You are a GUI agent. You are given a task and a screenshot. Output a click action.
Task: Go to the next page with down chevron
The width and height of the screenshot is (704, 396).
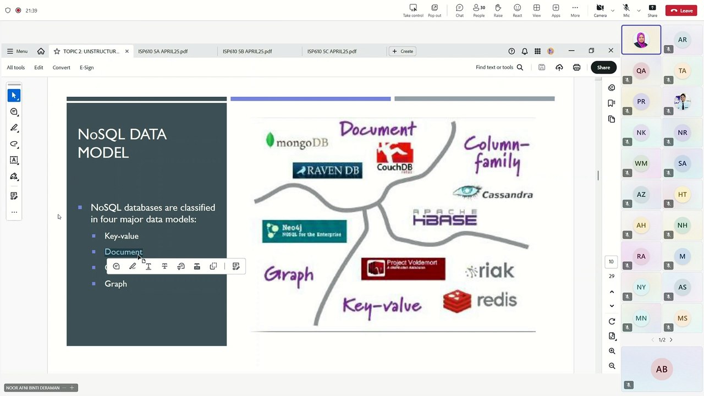coord(612,306)
